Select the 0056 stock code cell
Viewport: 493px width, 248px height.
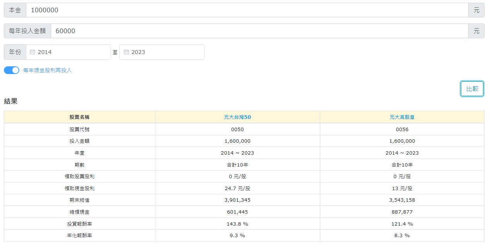(x=402, y=129)
